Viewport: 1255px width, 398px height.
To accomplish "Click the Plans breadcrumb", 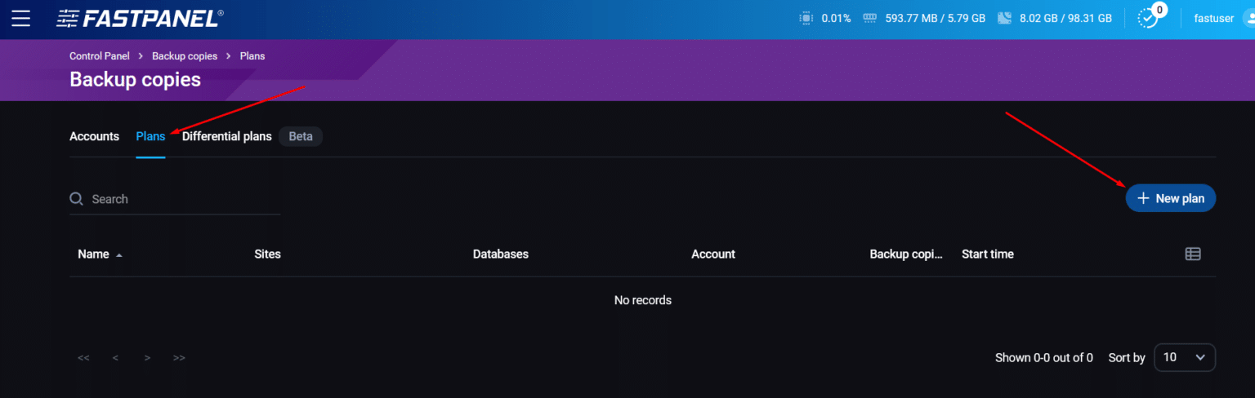I will tap(252, 56).
